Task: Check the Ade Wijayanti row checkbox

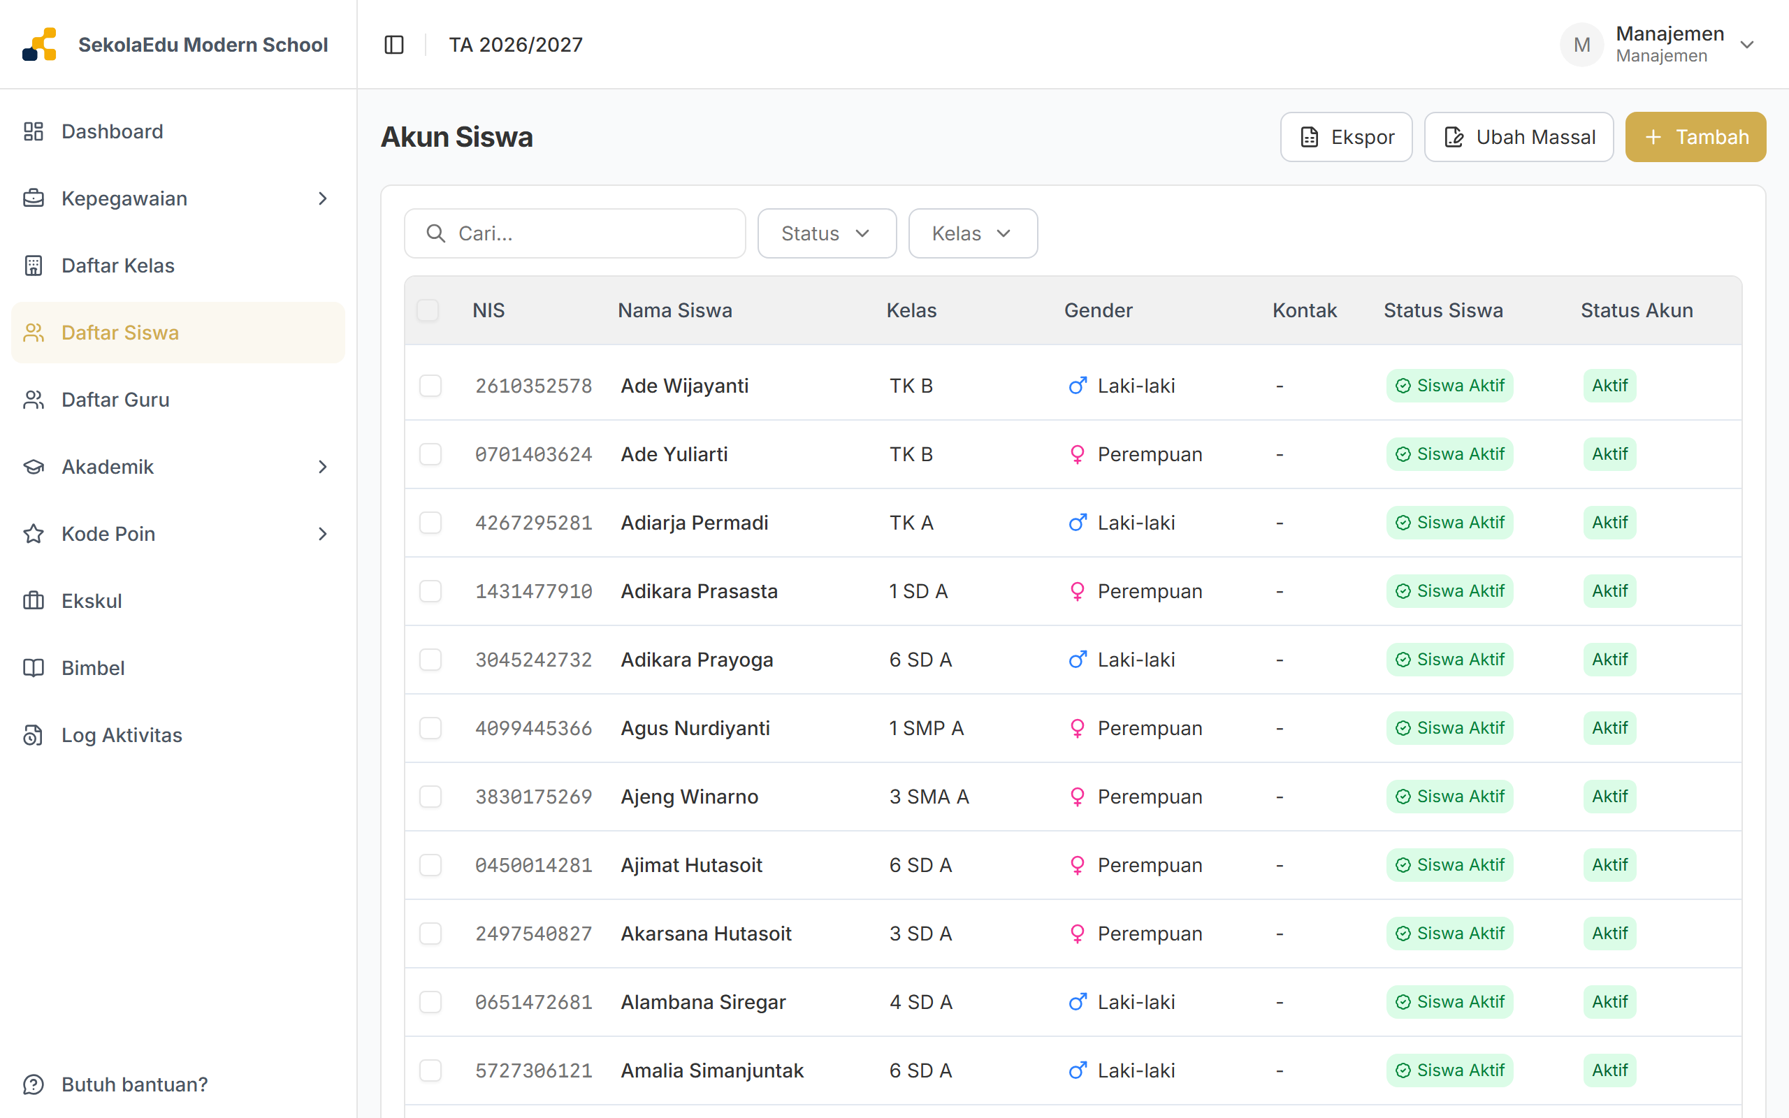Action: point(430,386)
